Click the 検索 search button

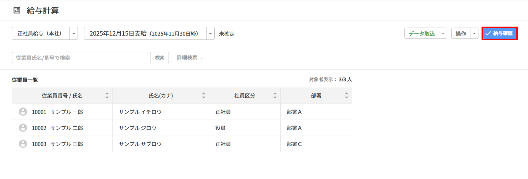[x=160, y=58]
